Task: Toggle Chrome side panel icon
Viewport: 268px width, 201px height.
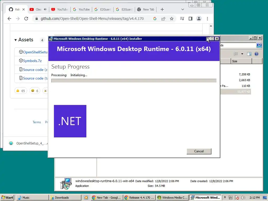Action: tap(191, 19)
